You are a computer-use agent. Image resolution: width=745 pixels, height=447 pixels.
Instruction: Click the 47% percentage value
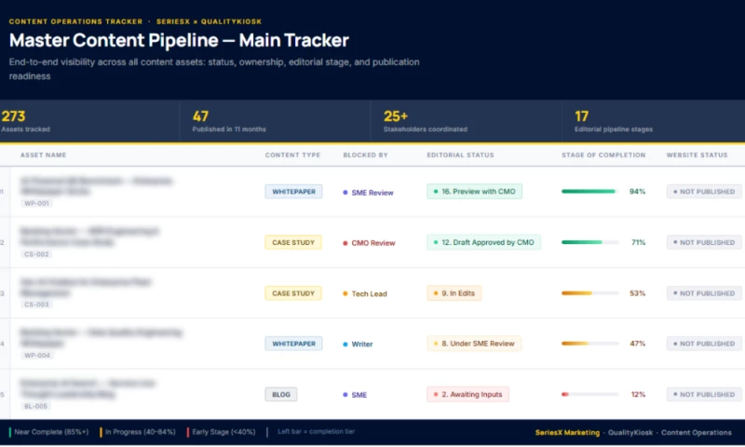pyautogui.click(x=637, y=344)
